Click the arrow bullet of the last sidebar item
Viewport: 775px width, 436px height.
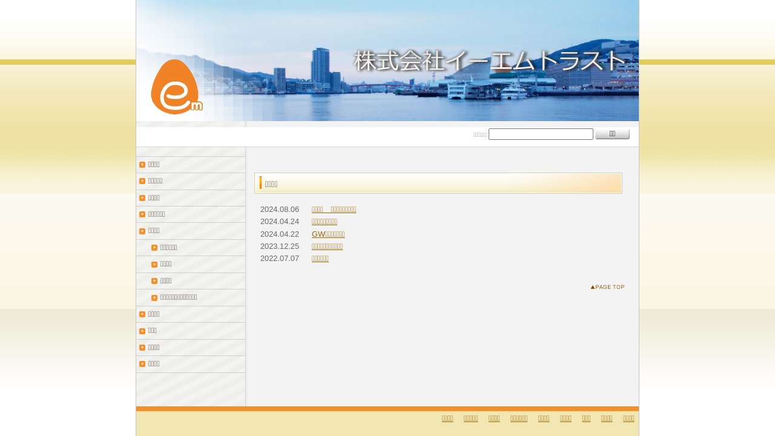tap(142, 364)
